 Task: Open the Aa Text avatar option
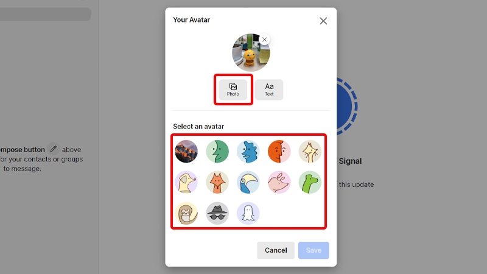pyautogui.click(x=269, y=90)
